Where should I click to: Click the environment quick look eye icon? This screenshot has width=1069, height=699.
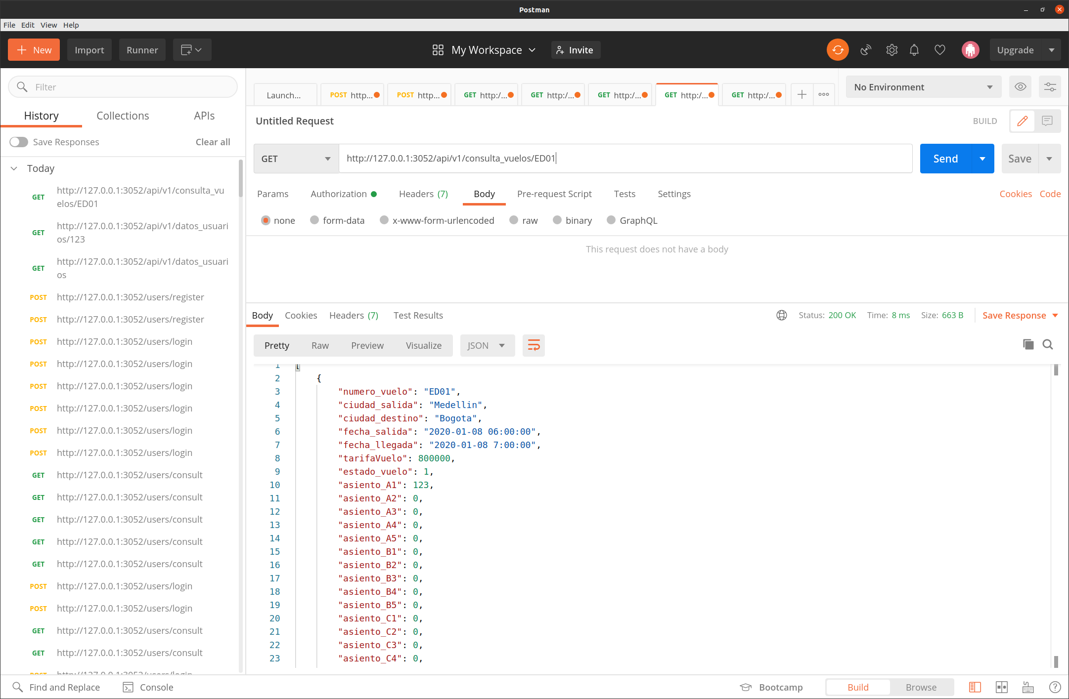click(1021, 87)
